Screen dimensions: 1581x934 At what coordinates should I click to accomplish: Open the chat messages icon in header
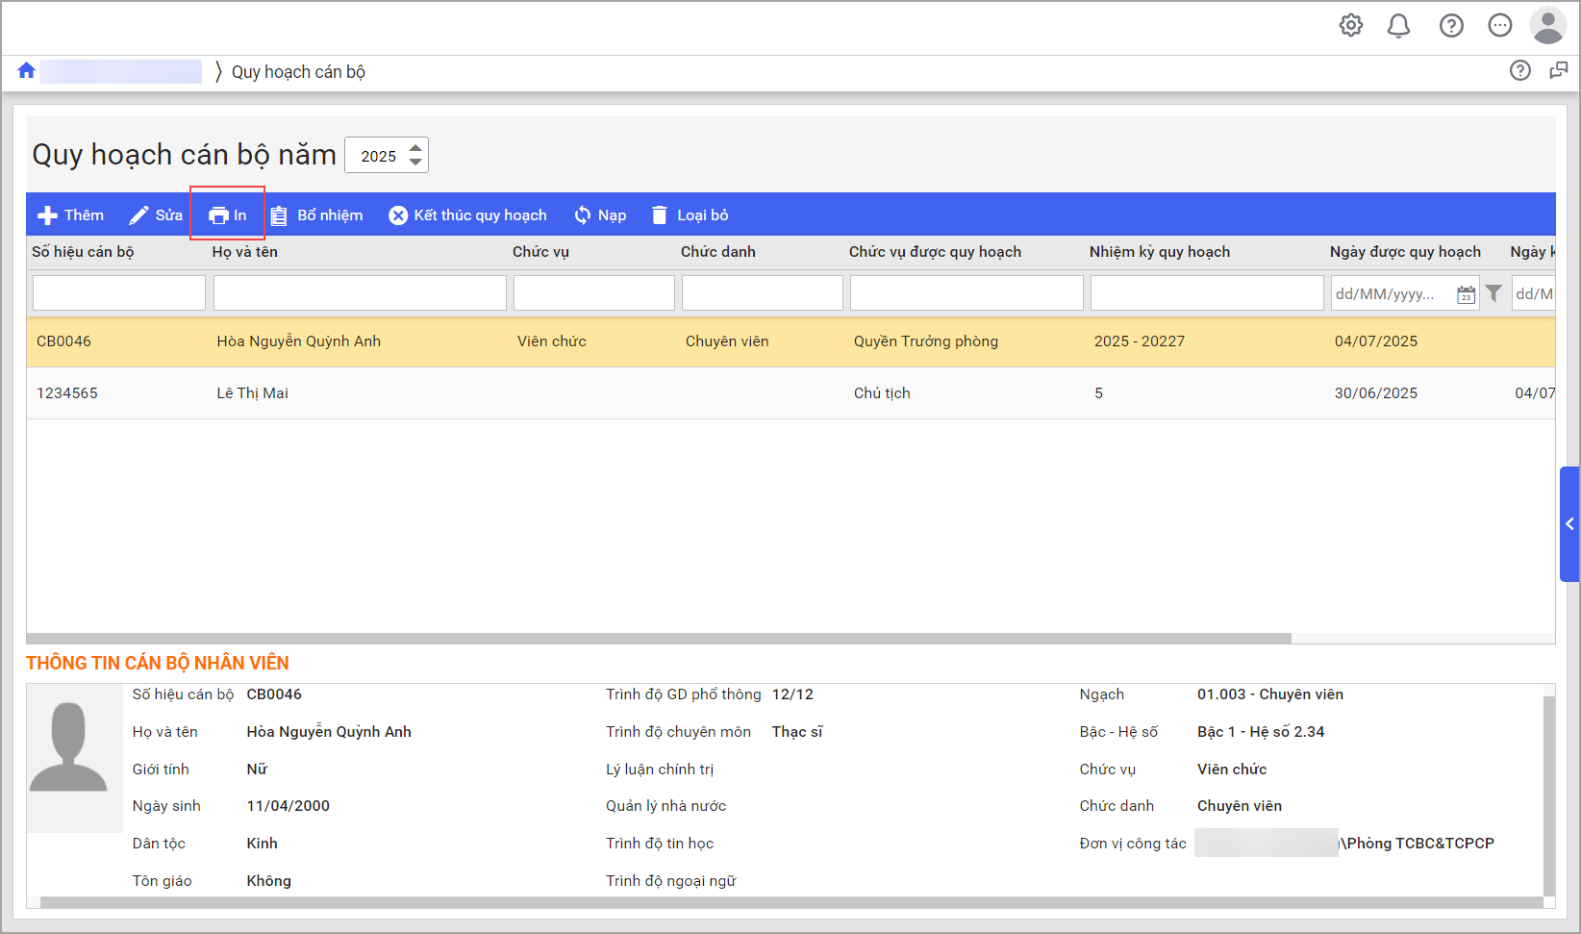click(1499, 26)
